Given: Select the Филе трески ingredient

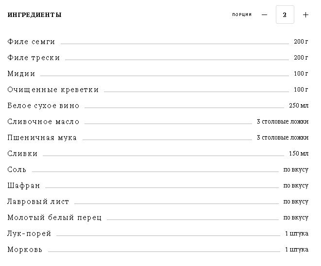Looking at the screenshot, I should click(x=34, y=58).
